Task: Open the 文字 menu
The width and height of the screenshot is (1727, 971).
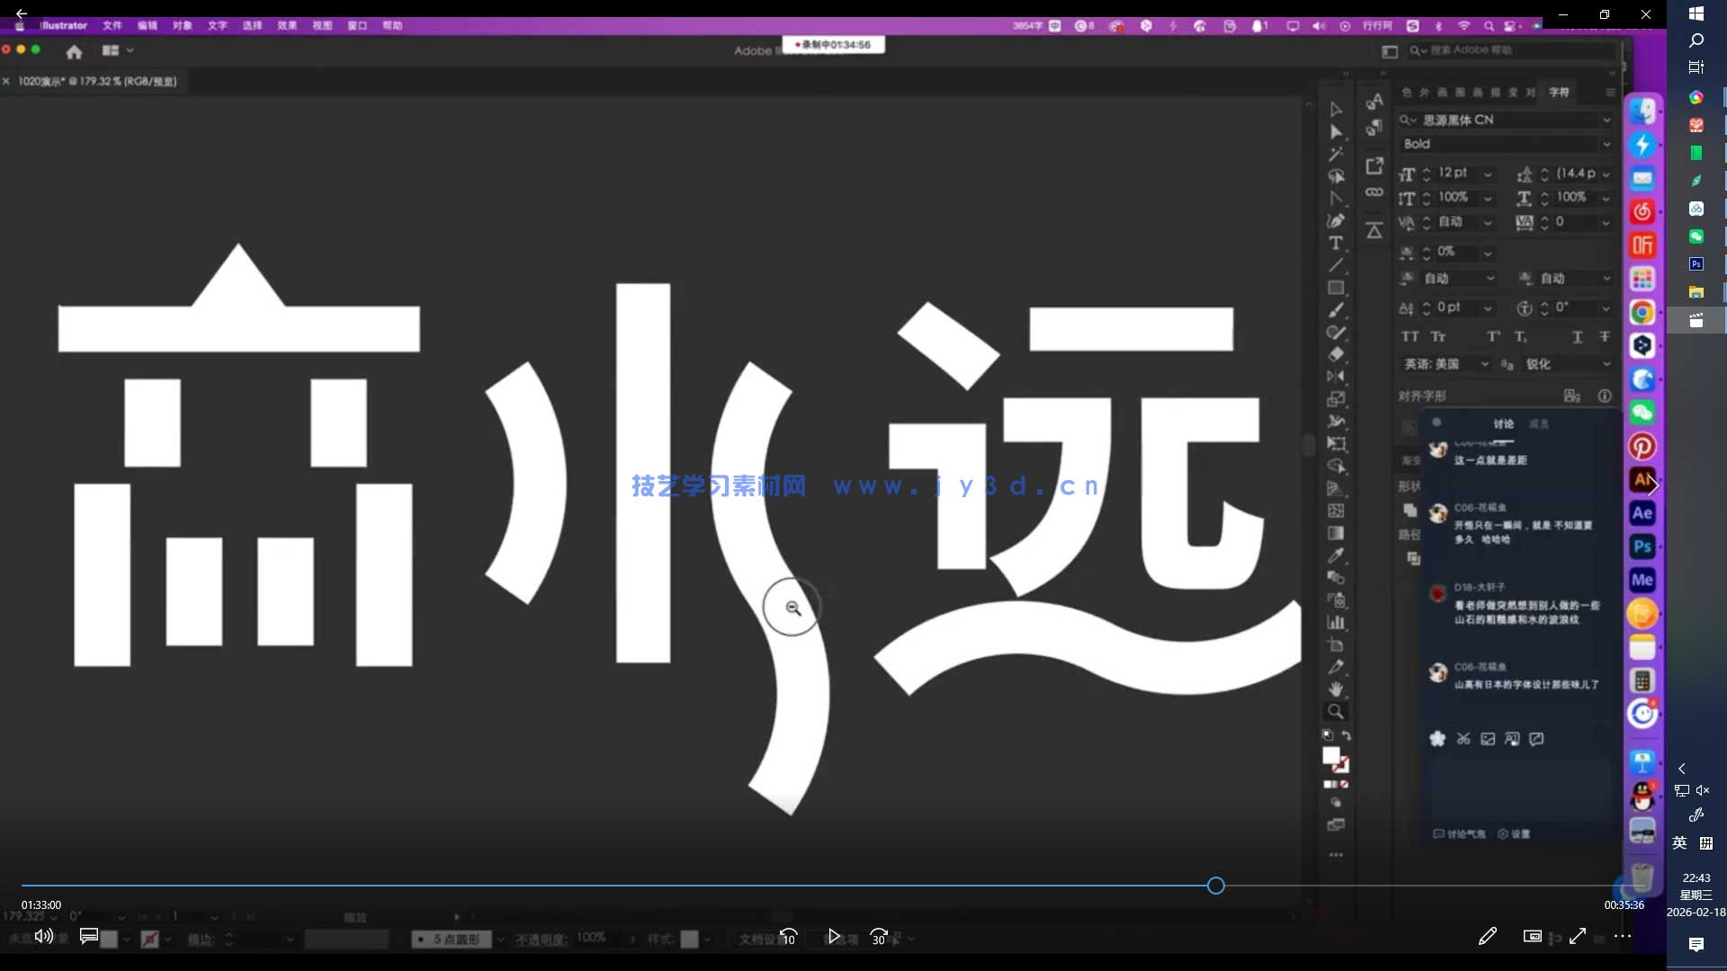Action: pyautogui.click(x=216, y=26)
